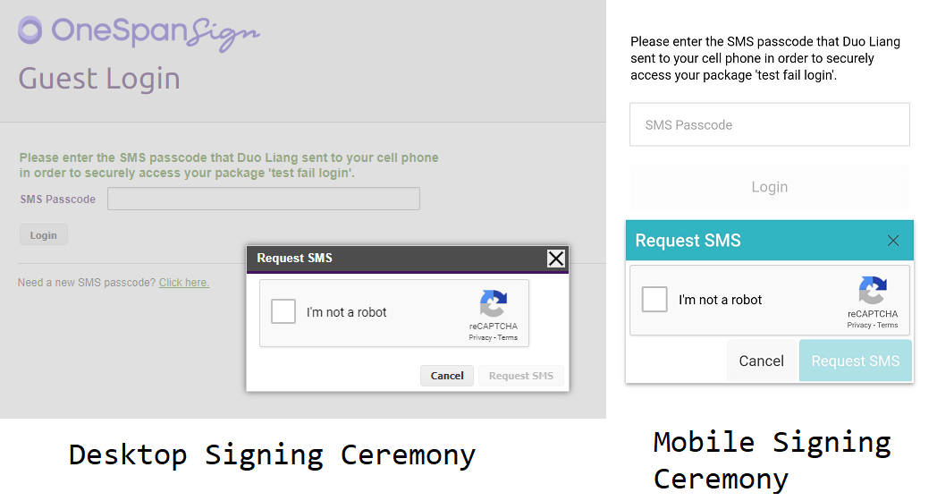Check "I'm not a robot" in desktop dialog
Image resolution: width=937 pixels, height=501 pixels.
pyautogui.click(x=283, y=311)
